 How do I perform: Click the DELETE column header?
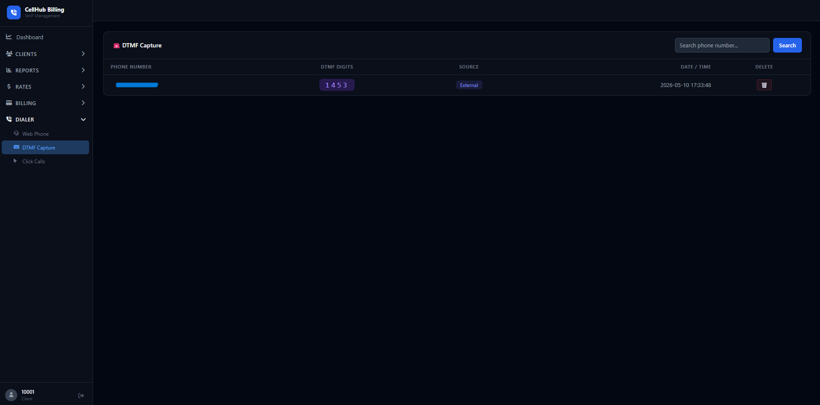click(x=764, y=67)
